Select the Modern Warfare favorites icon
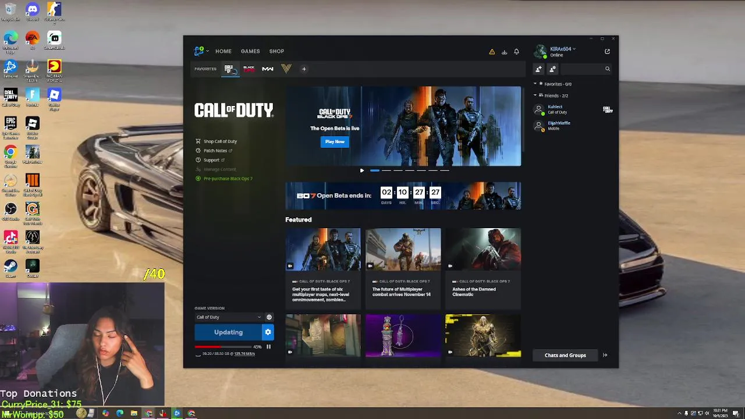745x419 pixels. point(268,69)
